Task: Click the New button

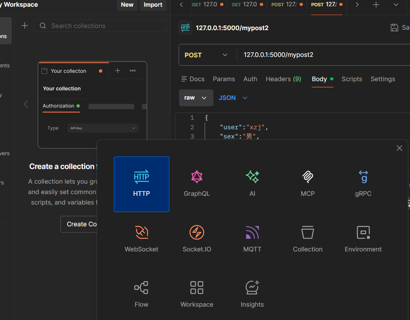Action: click(127, 5)
